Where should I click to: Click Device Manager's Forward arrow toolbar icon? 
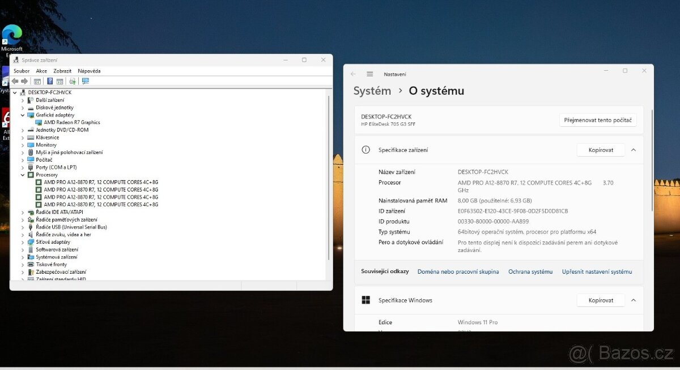(24, 81)
